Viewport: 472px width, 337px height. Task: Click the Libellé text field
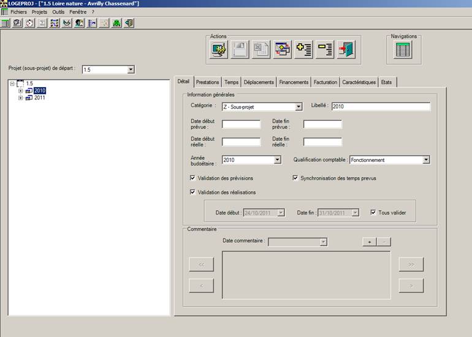click(x=380, y=107)
